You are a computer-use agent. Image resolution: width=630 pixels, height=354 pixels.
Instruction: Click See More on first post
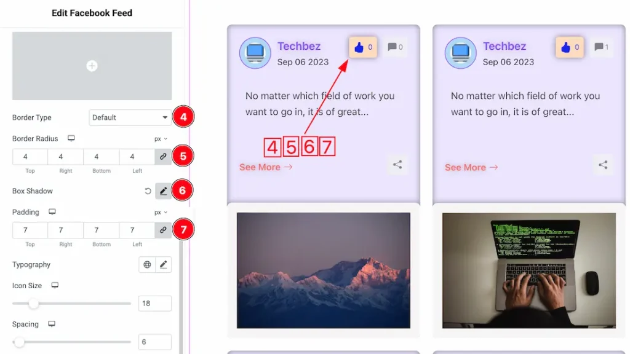coord(266,167)
